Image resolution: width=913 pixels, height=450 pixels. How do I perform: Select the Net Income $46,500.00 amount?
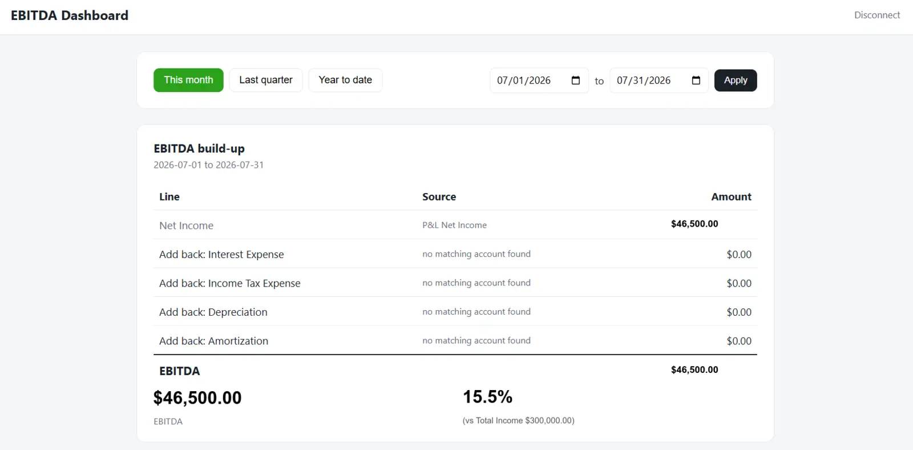click(x=694, y=224)
